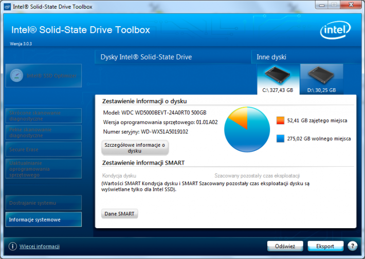Viewport: 365px width, 259px height.
Task: Switch to Inne dyski section header
Action: point(271,57)
